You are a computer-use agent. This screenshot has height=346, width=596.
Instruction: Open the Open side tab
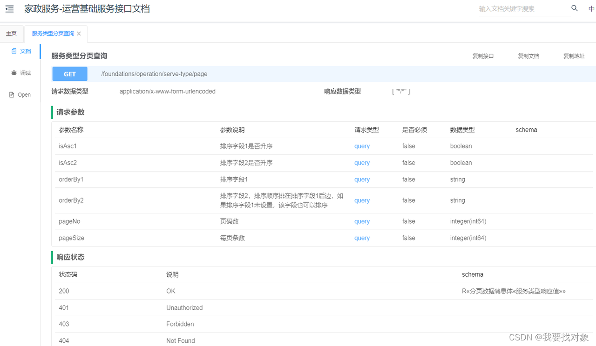[x=20, y=95]
